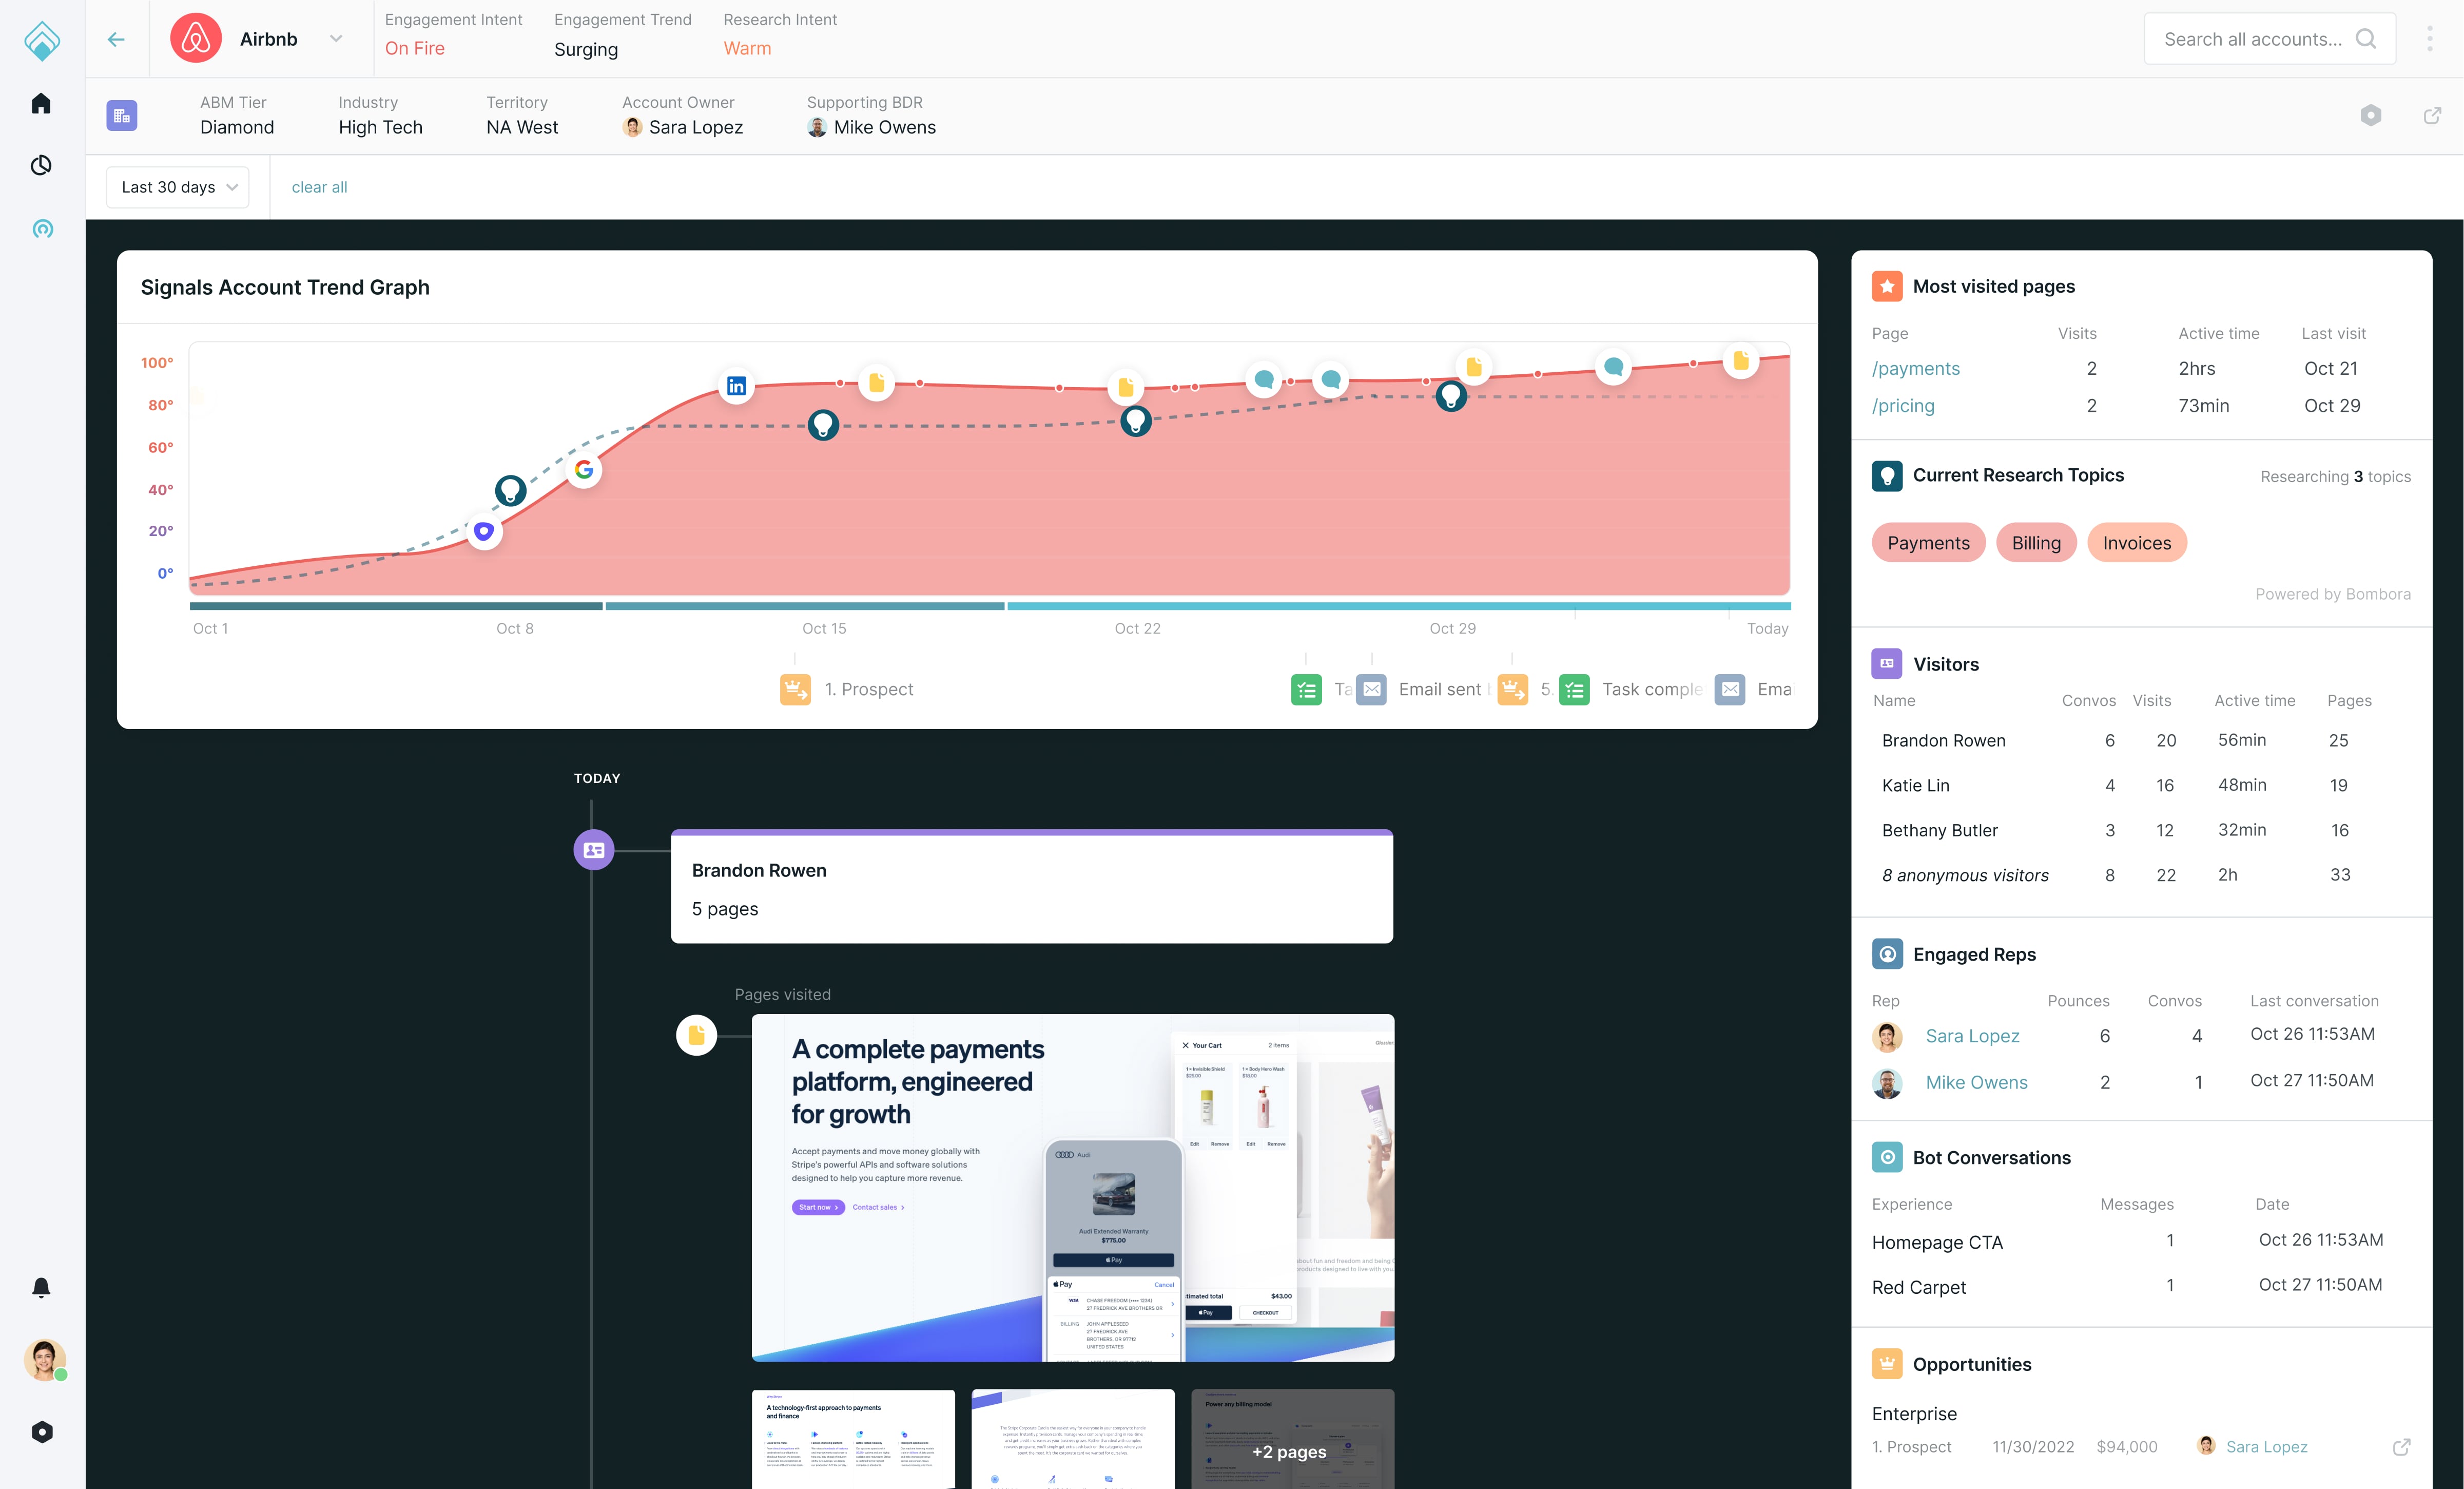Image resolution: width=2464 pixels, height=1489 pixels.
Task: Click the Task completed checklist icon
Action: point(1574,690)
